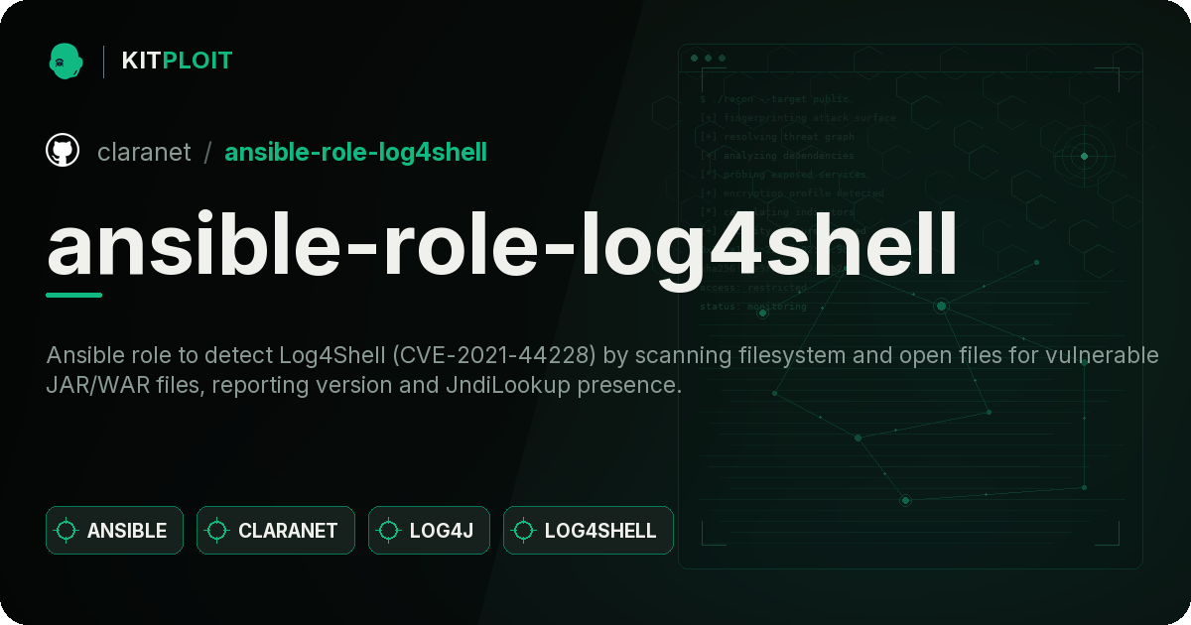Viewport: 1191px width, 625px height.
Task: Select the LOG4J tag
Action: (x=430, y=531)
